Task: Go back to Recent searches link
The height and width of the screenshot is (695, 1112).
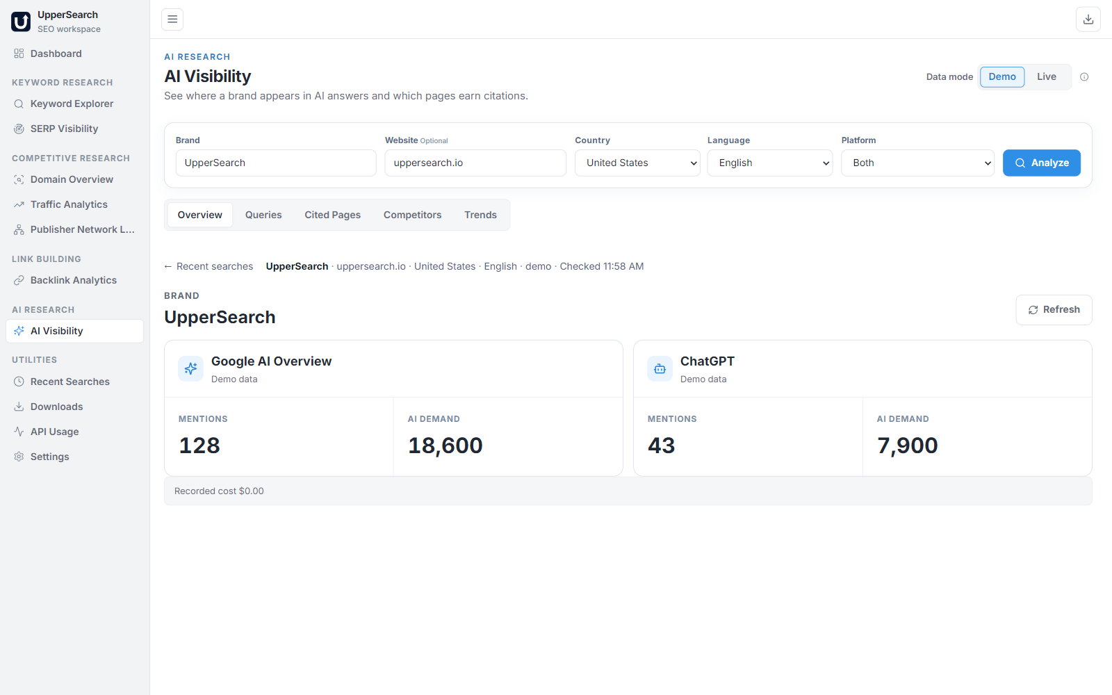Action: [208, 266]
